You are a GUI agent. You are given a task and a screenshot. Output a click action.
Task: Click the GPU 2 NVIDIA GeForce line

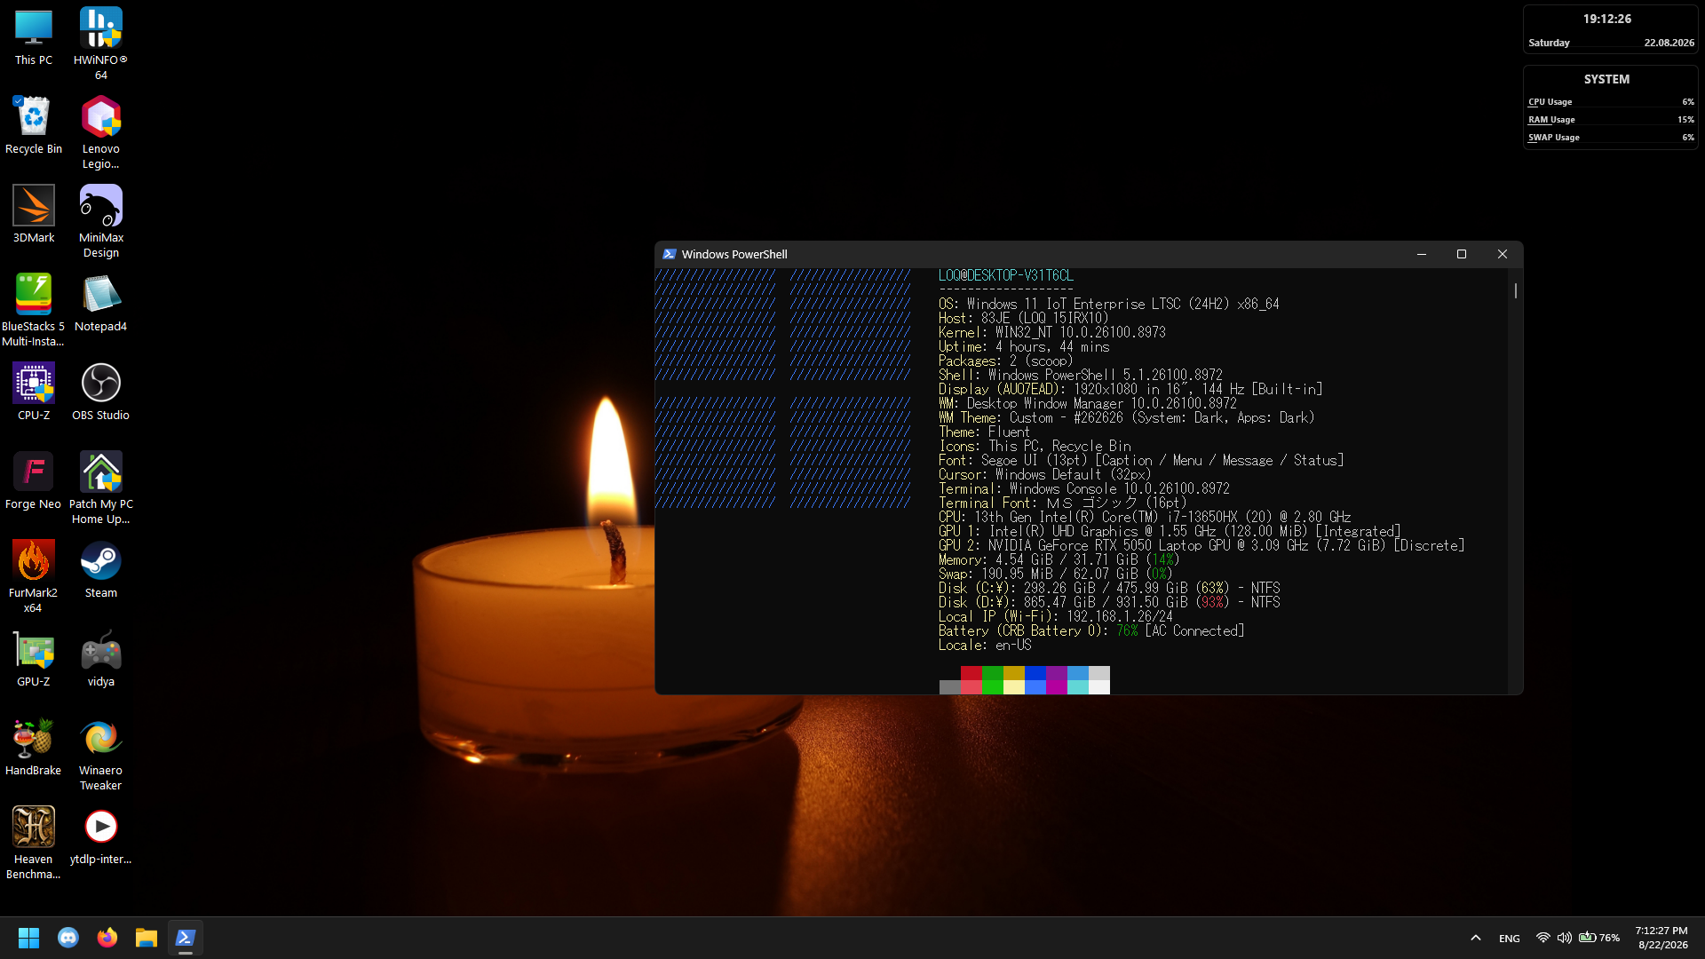click(1201, 545)
